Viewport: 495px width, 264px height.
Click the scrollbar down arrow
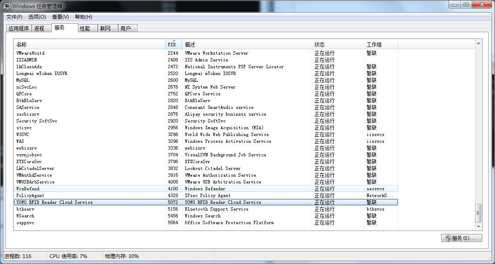tap(478, 226)
